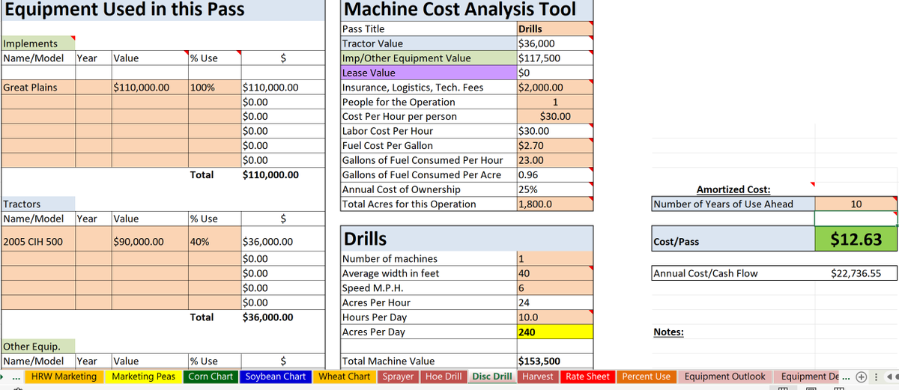Click the 40% tractor use cell
The width and height of the screenshot is (899, 390).
tap(214, 242)
